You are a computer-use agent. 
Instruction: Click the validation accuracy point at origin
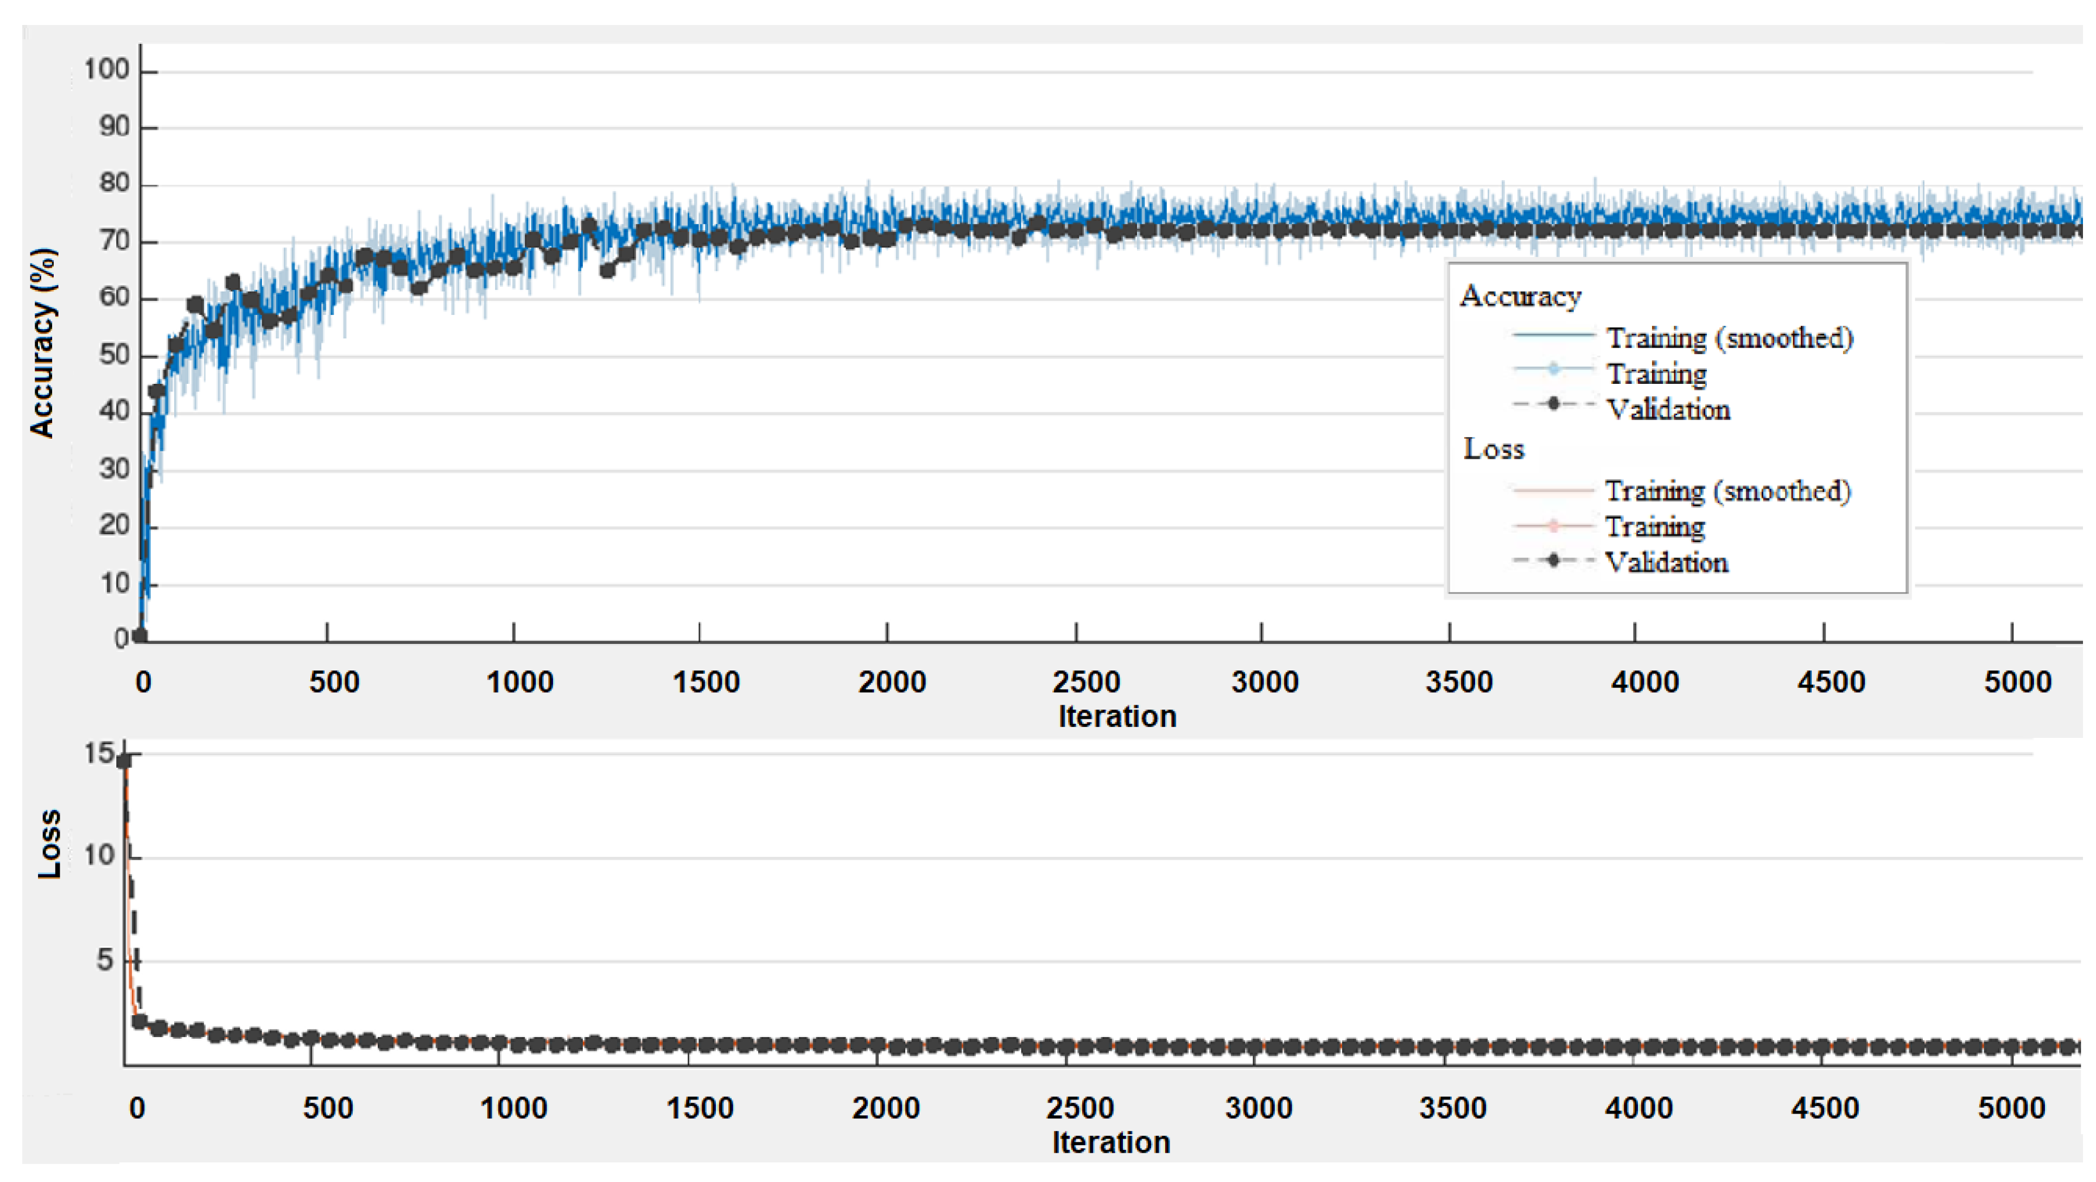point(140,636)
